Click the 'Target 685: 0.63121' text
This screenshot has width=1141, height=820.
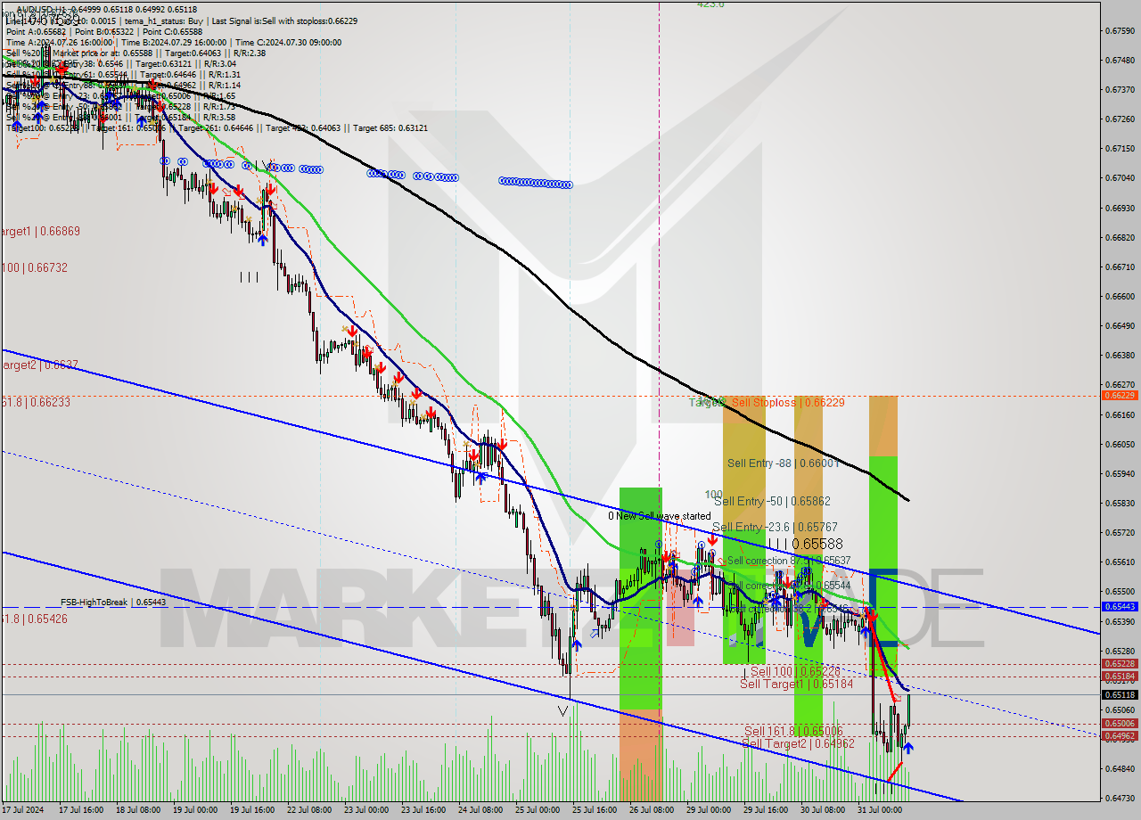coord(390,127)
